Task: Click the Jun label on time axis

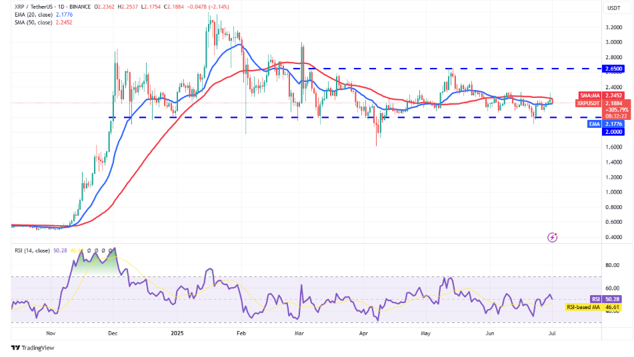Action: [489, 334]
